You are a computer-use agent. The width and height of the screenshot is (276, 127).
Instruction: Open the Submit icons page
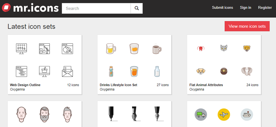coord(222,8)
